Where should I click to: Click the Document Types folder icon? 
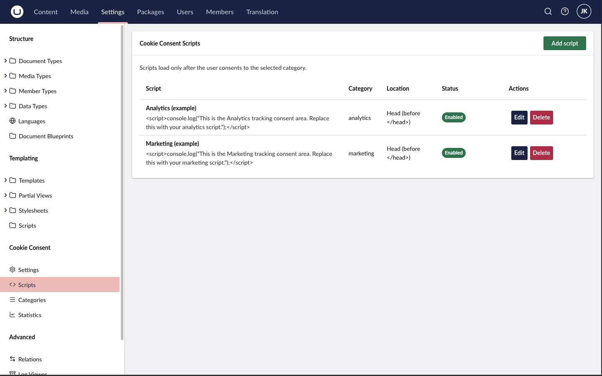pos(13,61)
